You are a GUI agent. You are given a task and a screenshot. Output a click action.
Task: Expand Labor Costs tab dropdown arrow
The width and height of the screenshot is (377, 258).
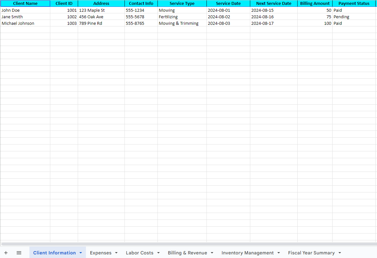tap(158, 253)
